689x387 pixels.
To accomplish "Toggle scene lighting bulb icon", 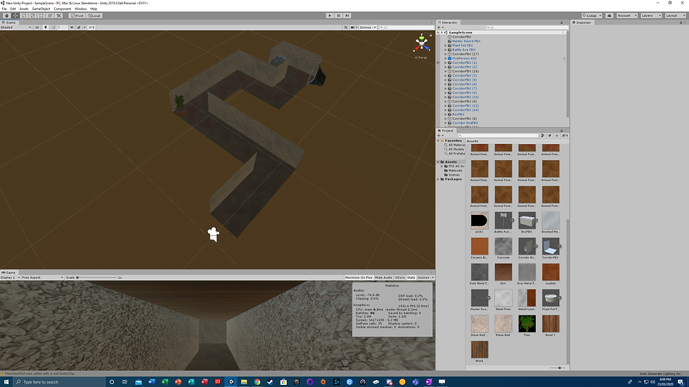I will [45, 27].
